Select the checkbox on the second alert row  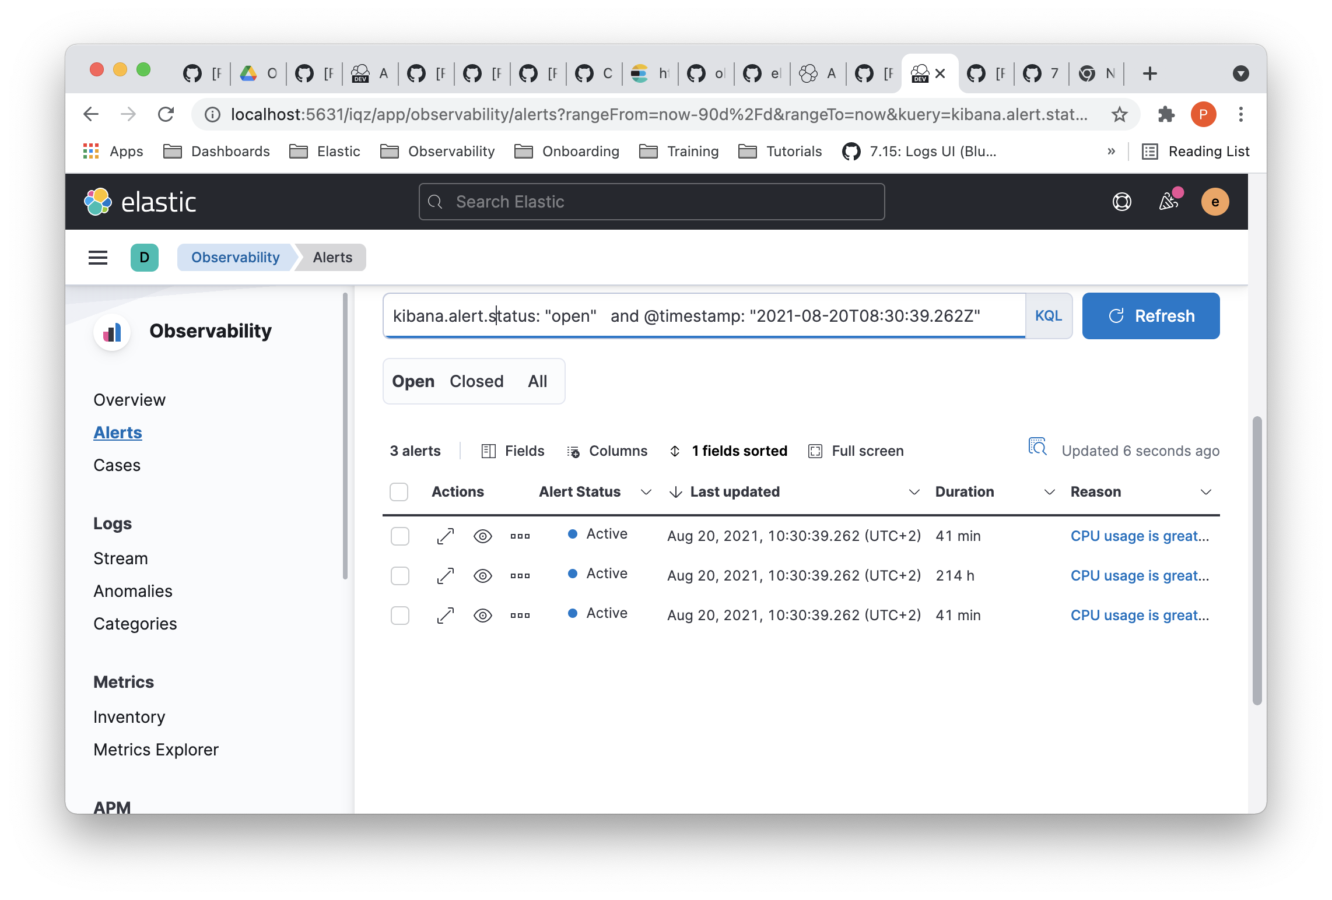point(400,575)
